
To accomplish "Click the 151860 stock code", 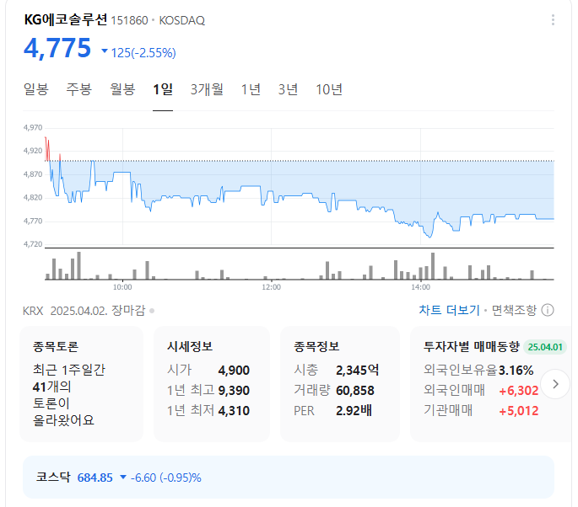I will point(129,20).
